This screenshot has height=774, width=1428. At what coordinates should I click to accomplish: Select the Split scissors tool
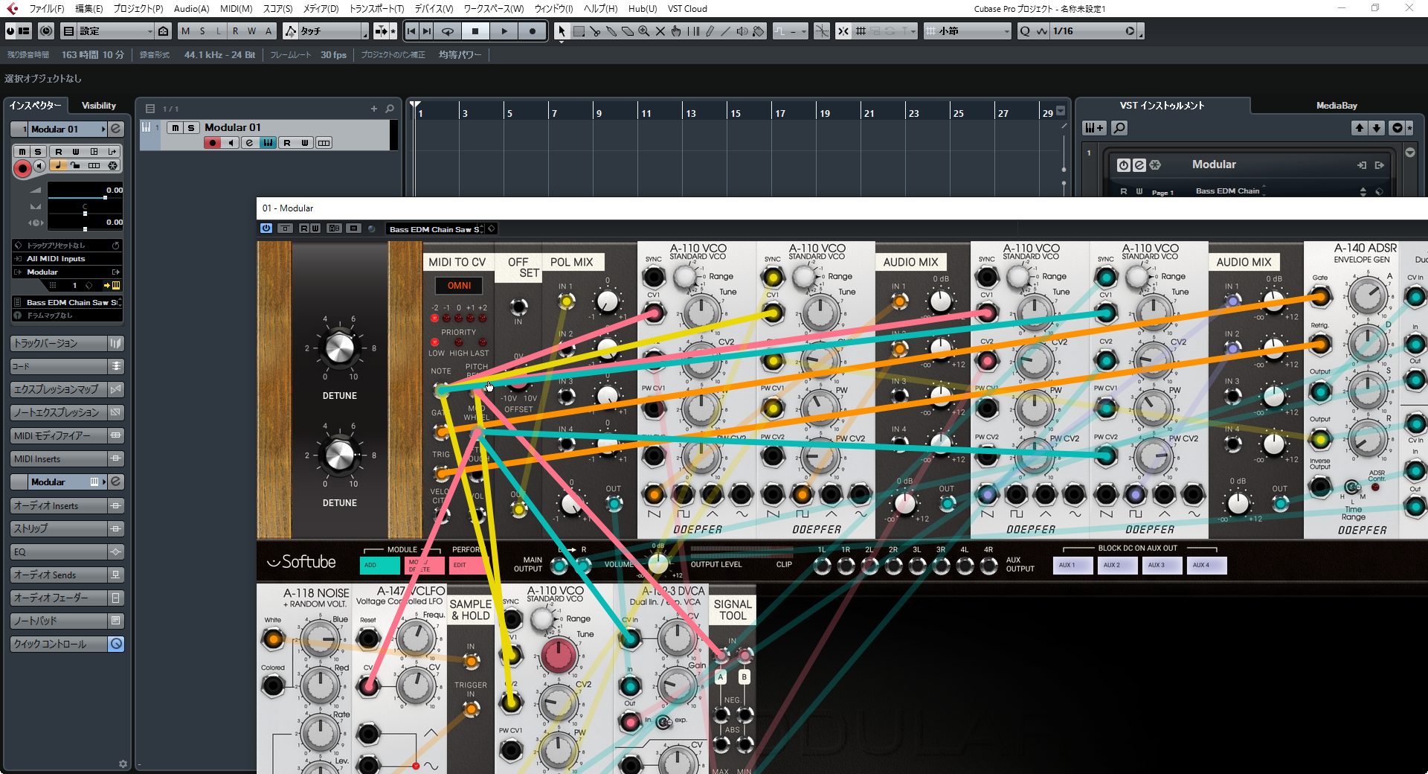(595, 31)
